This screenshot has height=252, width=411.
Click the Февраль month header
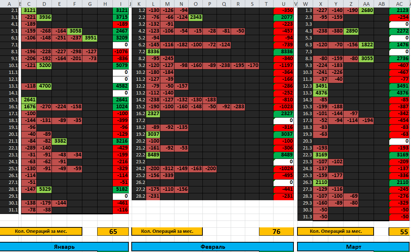(x=213, y=247)
